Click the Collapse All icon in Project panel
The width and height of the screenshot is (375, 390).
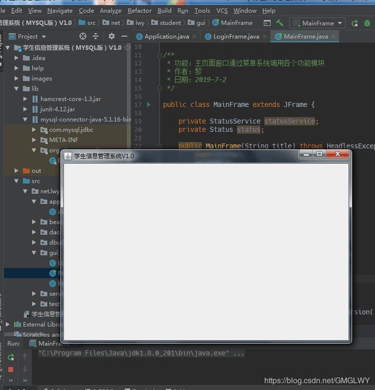(x=96, y=36)
